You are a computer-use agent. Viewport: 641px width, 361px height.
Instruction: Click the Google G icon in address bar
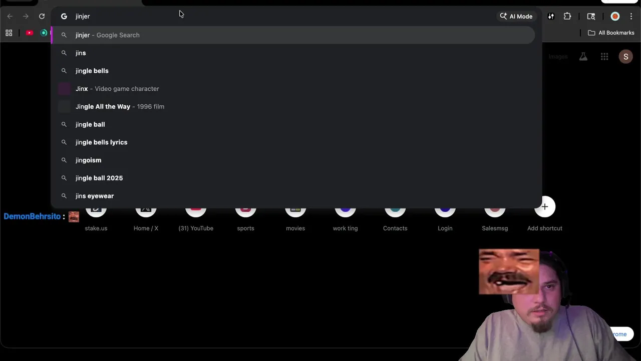(x=64, y=17)
